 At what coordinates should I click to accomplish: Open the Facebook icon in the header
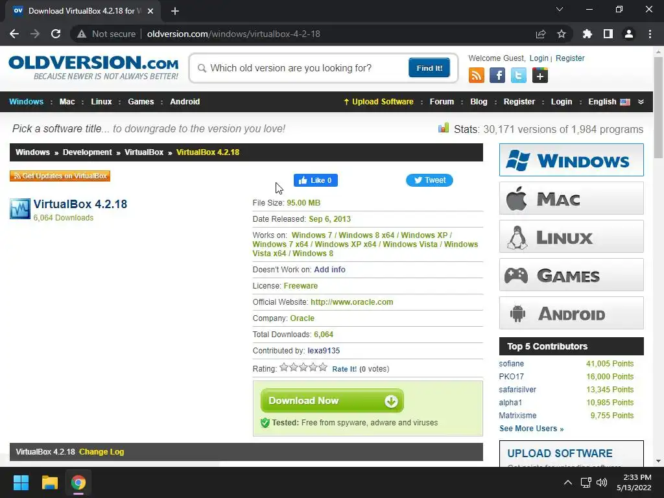(497, 76)
